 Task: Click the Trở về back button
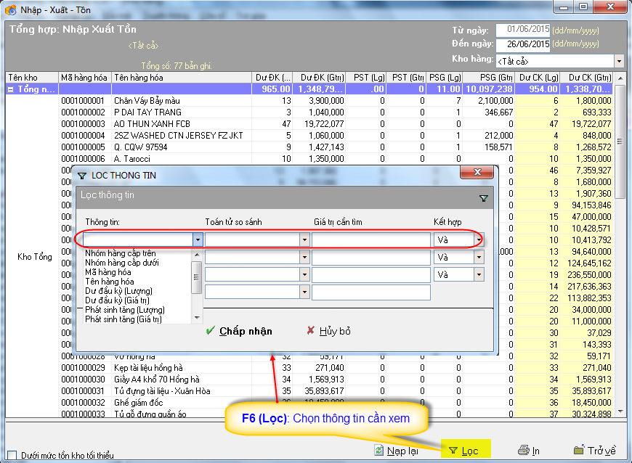594,451
